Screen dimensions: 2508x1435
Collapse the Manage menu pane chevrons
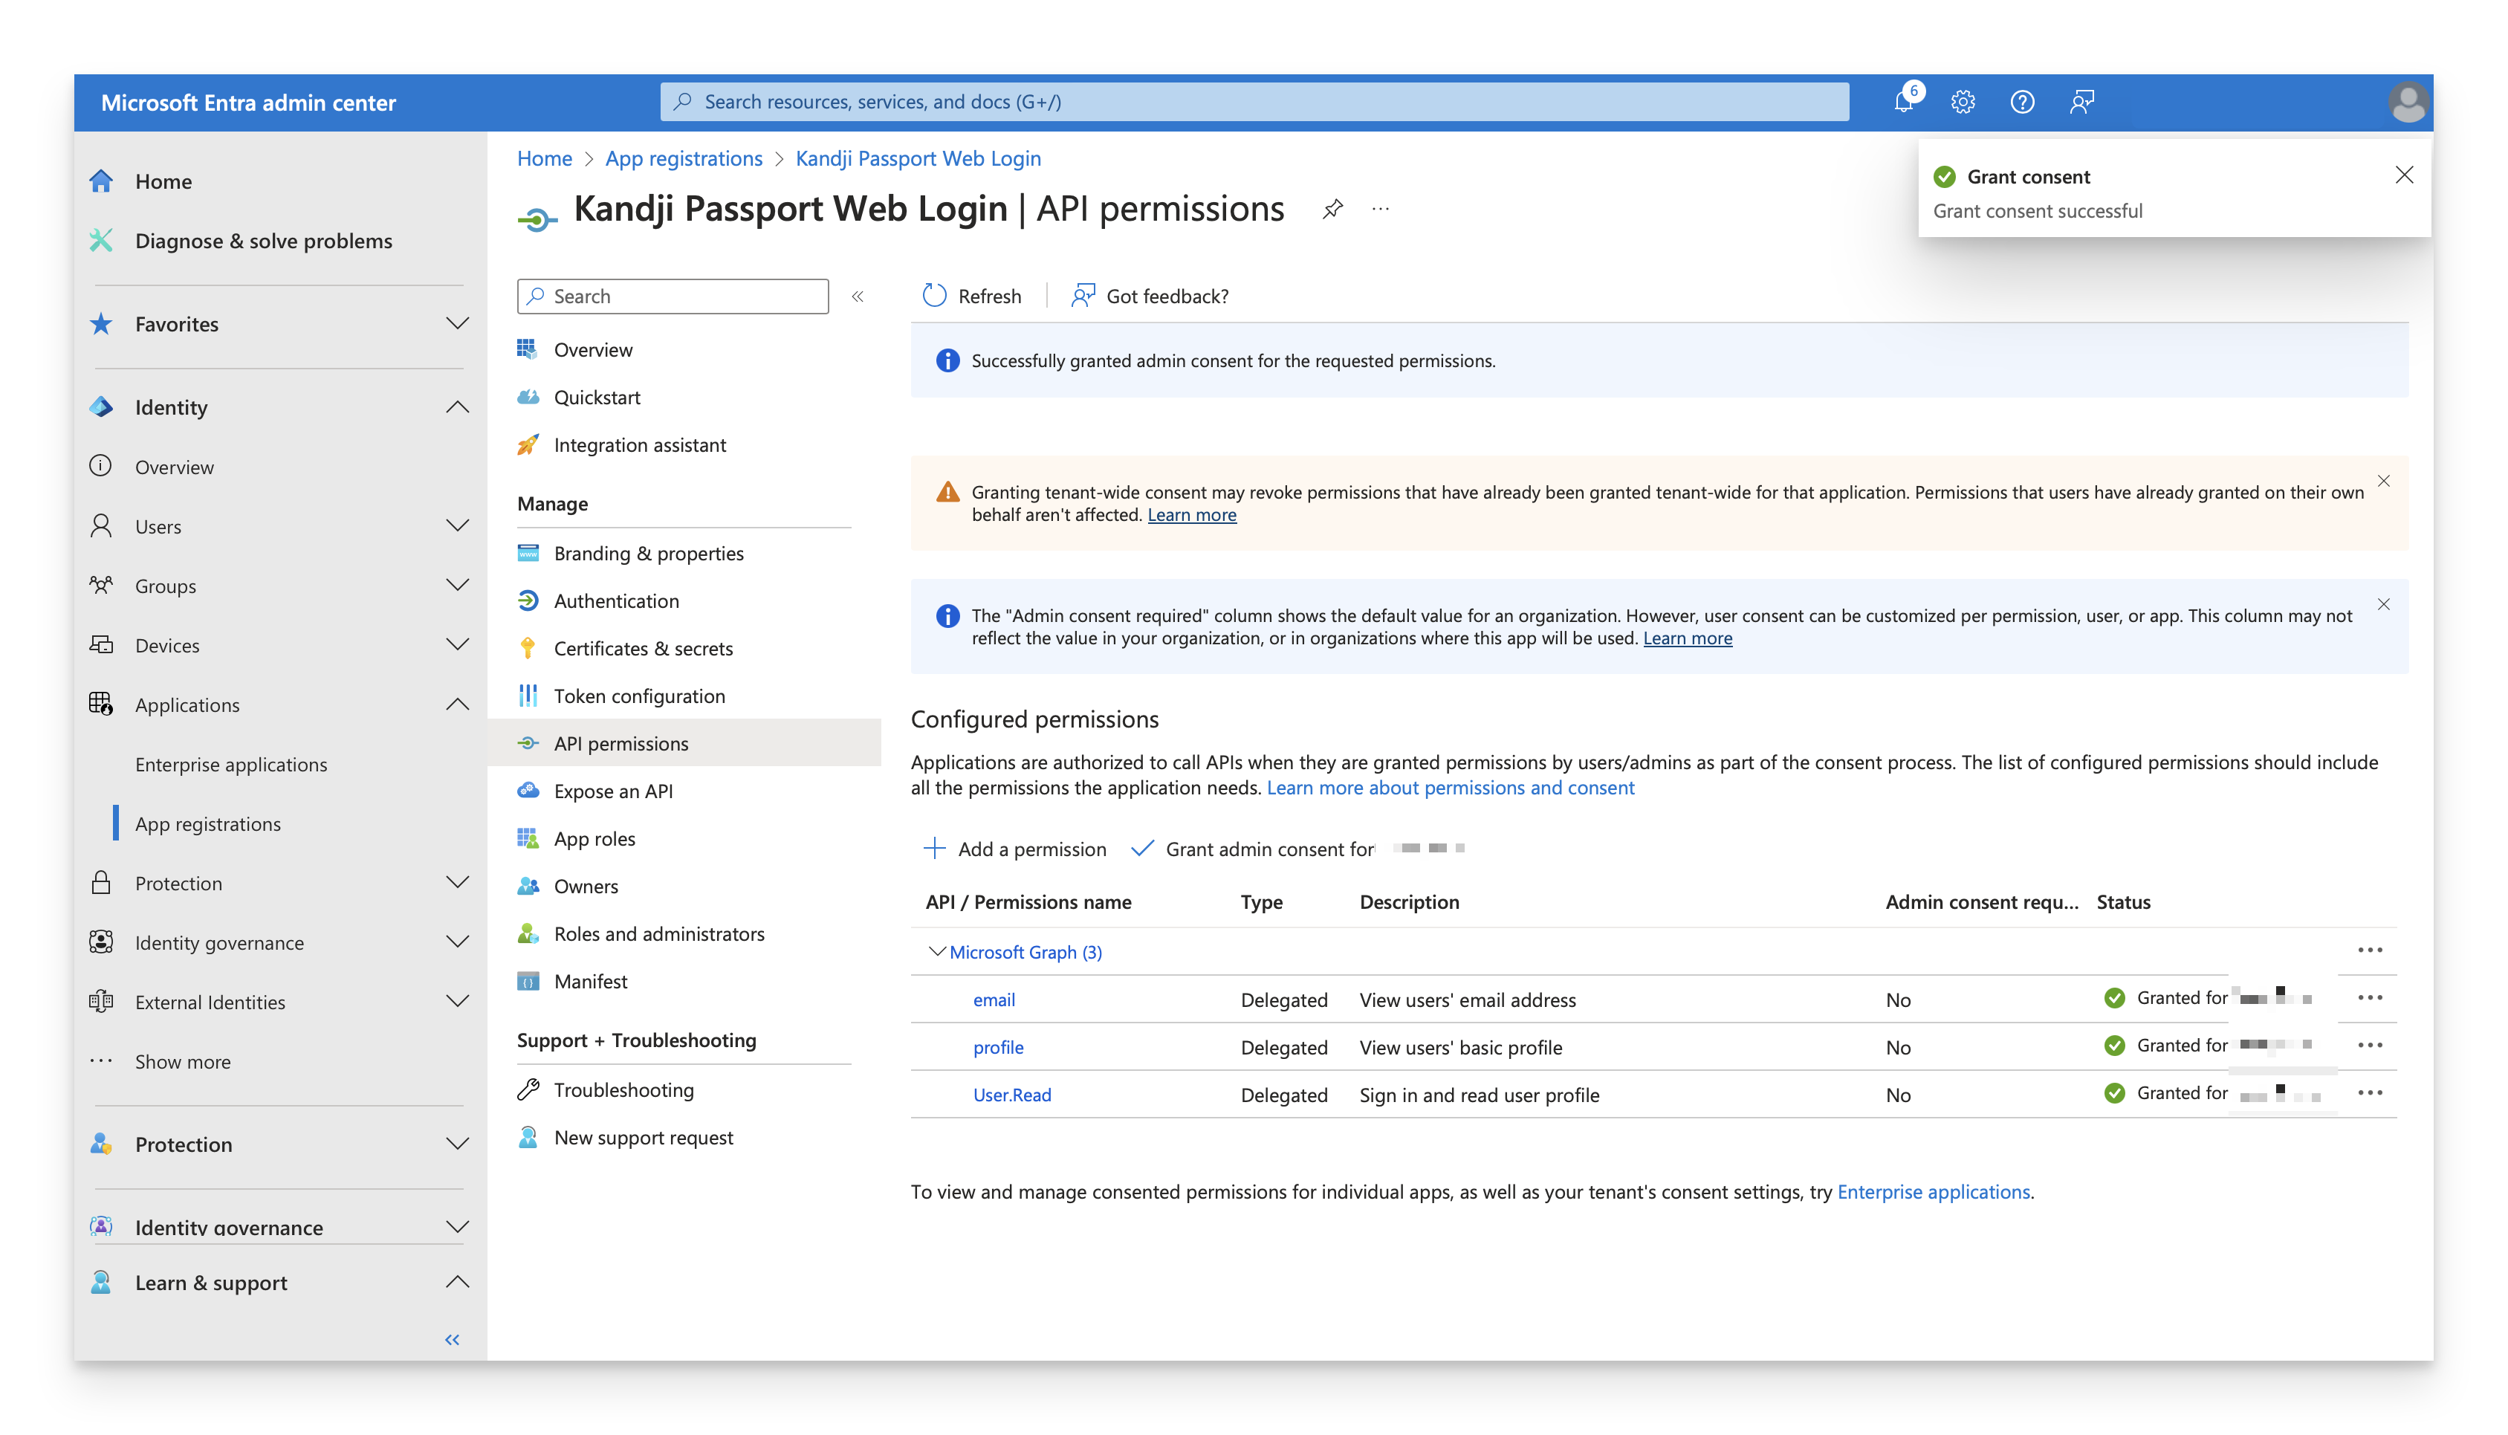click(858, 297)
